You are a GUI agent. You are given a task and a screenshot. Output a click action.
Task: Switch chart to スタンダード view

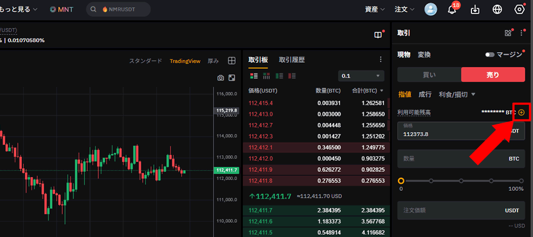(145, 61)
